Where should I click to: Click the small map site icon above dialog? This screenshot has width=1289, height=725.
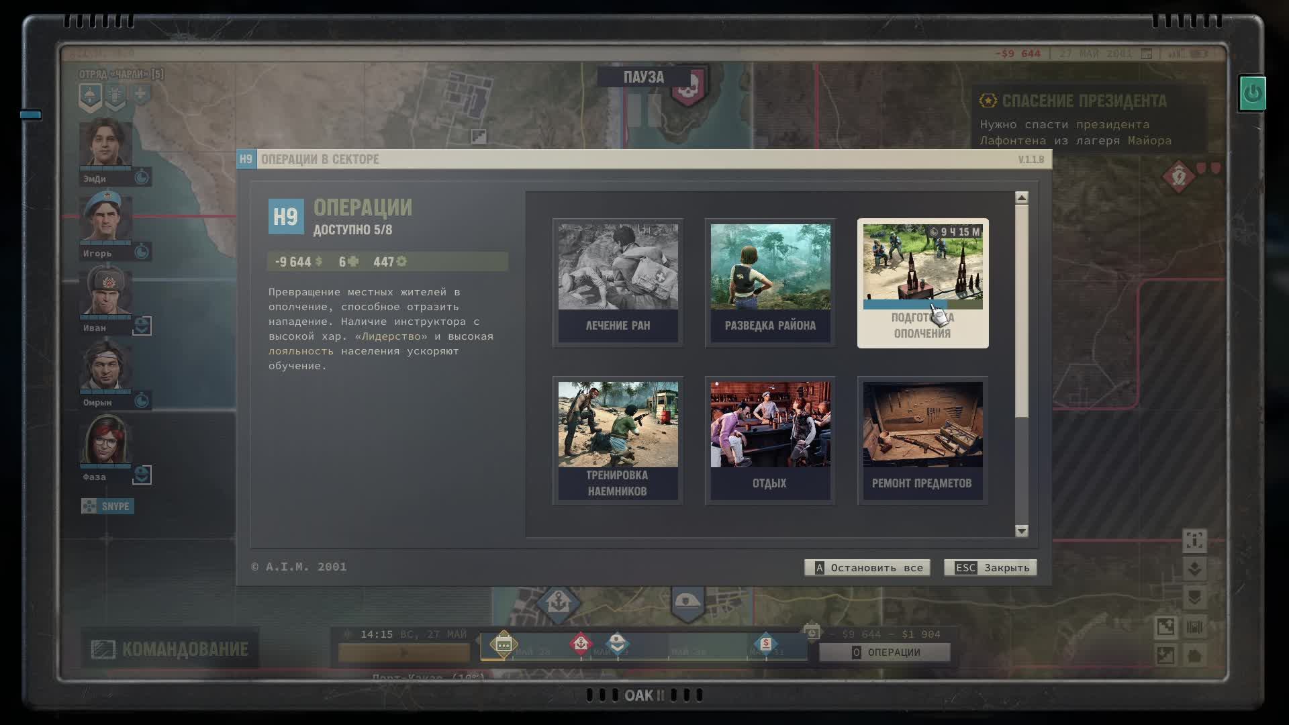479,136
